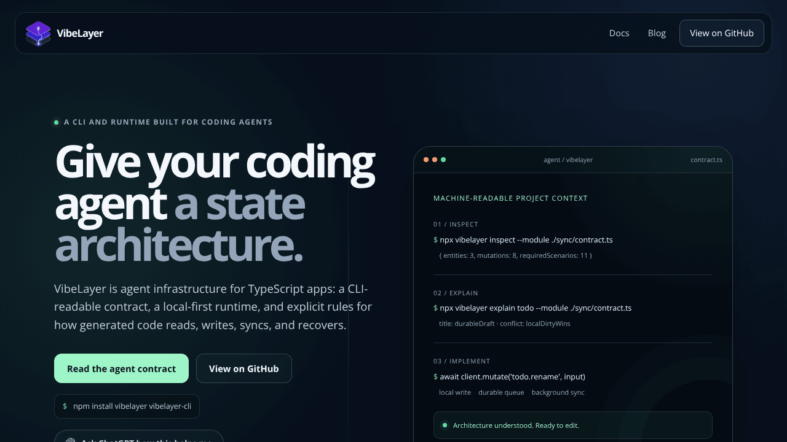Click the green status dot beside 'Architecture understood'
This screenshot has height=442, width=787.
pos(445,425)
